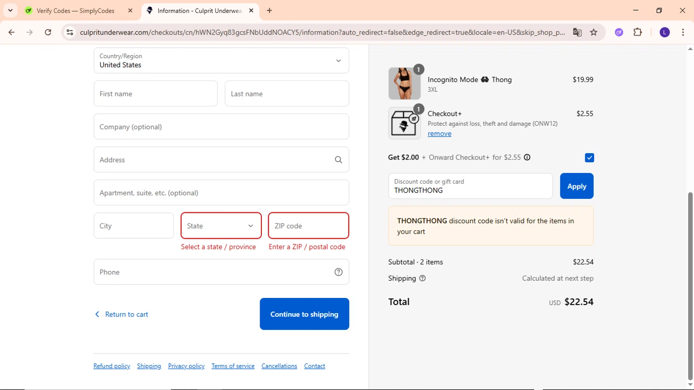
Task: Open the Extensions puzzle menu
Action: tap(638, 32)
